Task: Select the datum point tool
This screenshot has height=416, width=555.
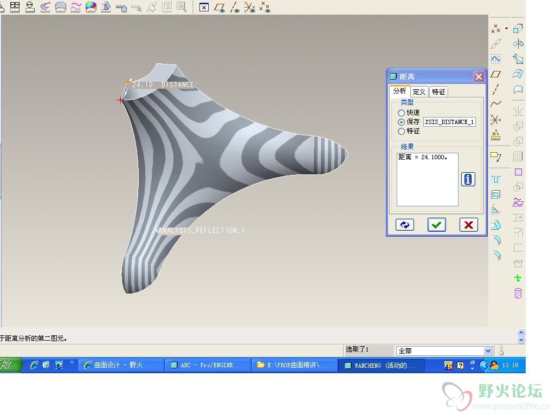Action: 495,29
